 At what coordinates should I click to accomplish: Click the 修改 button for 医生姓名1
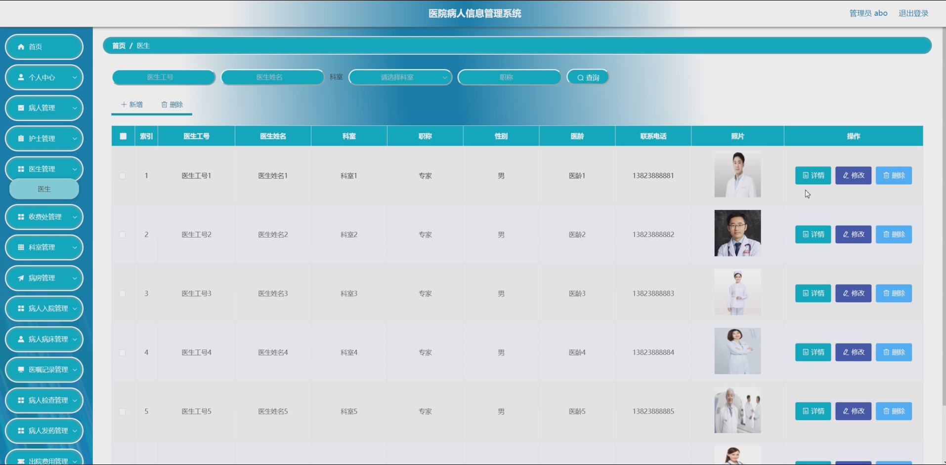tap(853, 176)
